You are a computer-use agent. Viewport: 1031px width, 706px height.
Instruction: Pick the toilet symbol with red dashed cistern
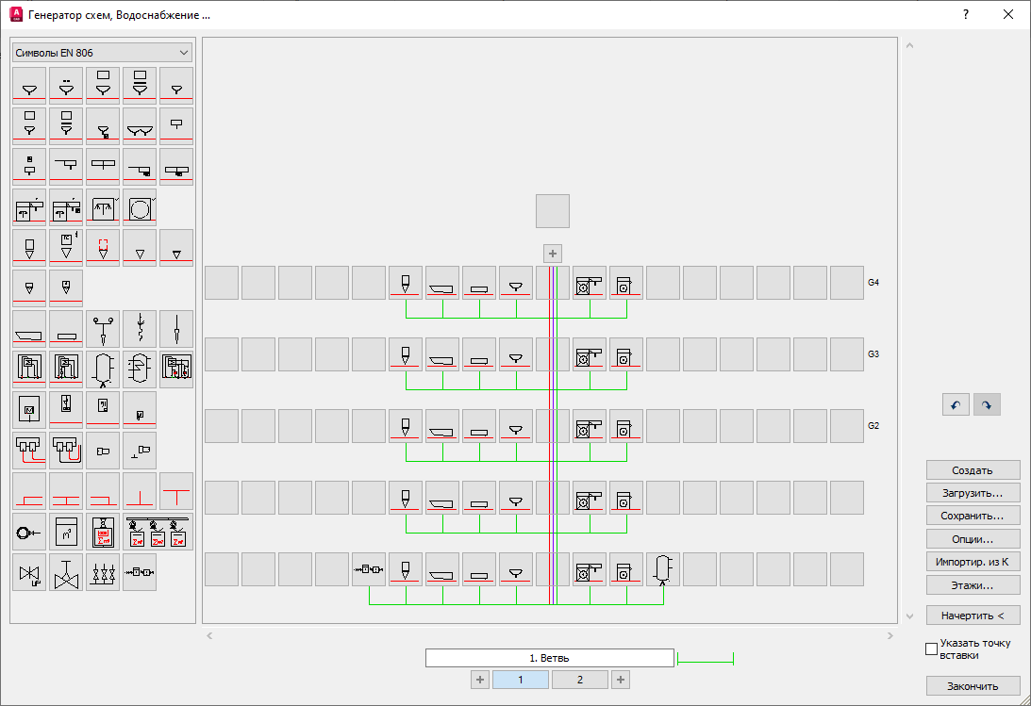[103, 248]
